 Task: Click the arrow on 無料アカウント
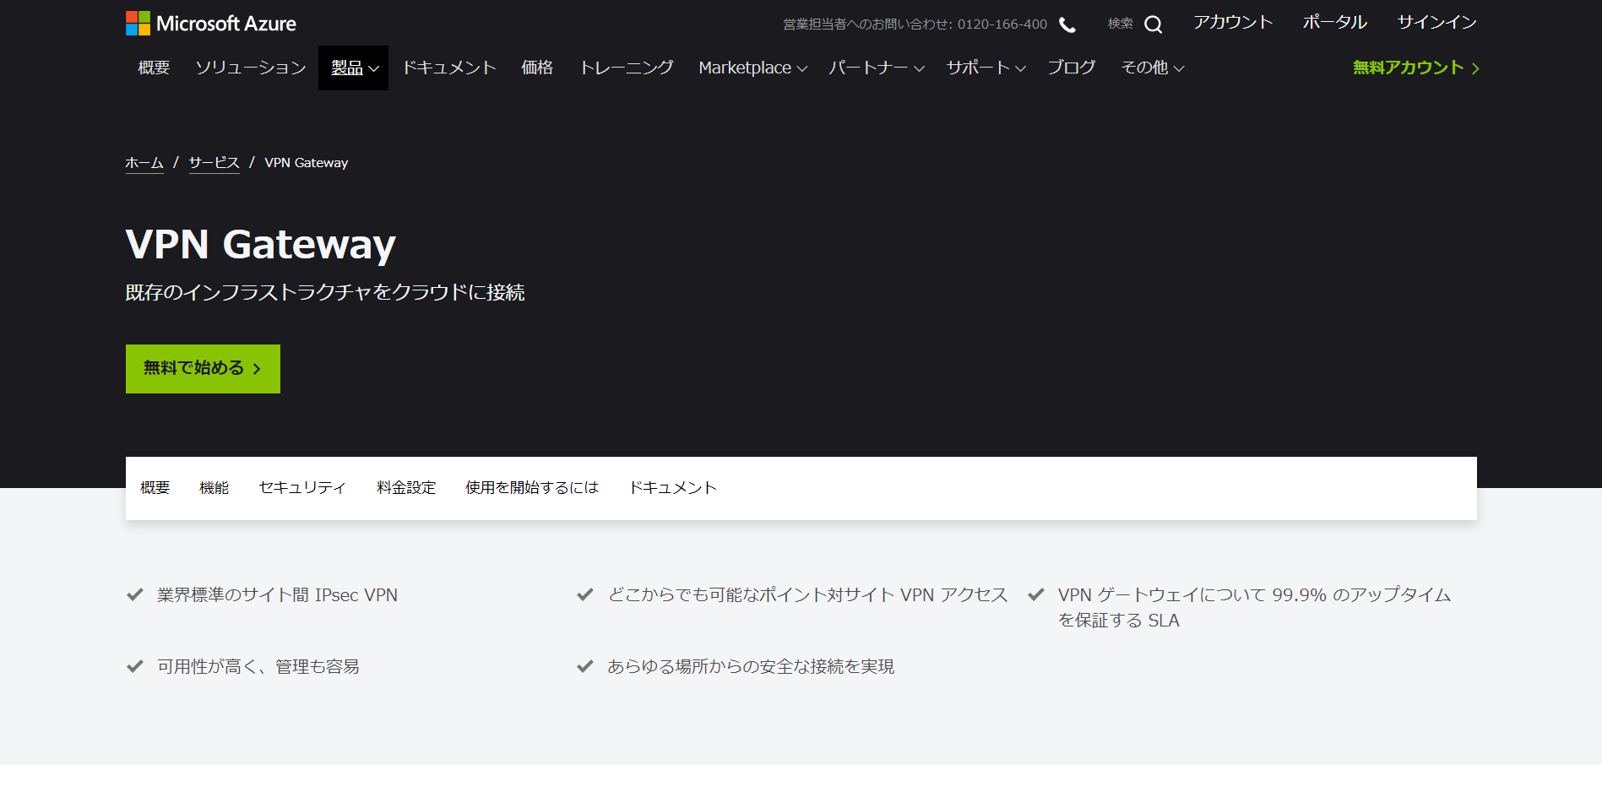1475,68
